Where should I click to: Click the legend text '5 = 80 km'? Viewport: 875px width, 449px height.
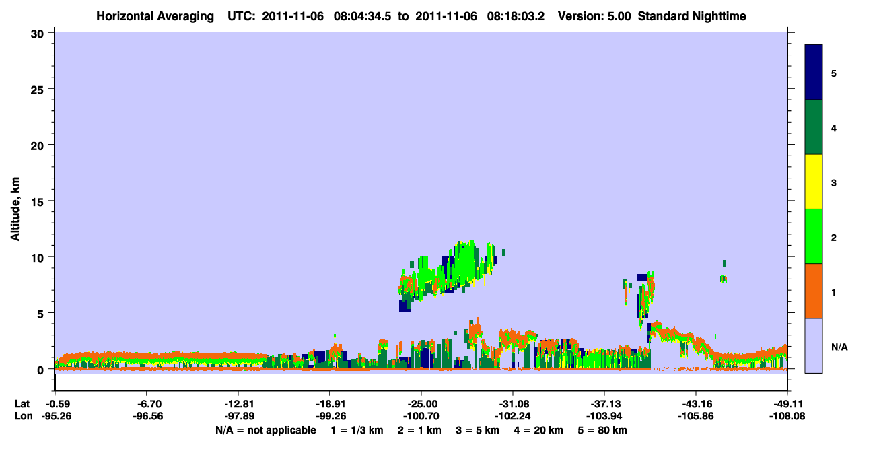coord(604,430)
